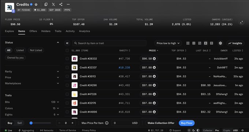Switch currency display to Crypto
The width and height of the screenshot is (249, 132).
[227, 130]
